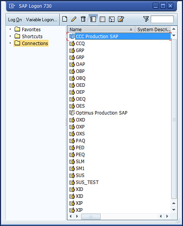Screen dimensions: 183x226
Task: Open the configuration edit notepad icon
Action: 121,19
